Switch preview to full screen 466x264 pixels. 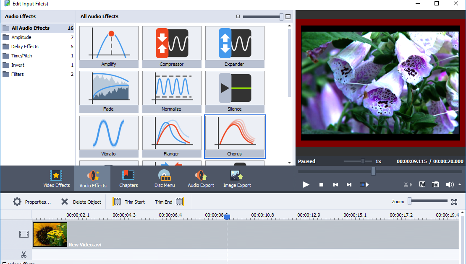422,184
